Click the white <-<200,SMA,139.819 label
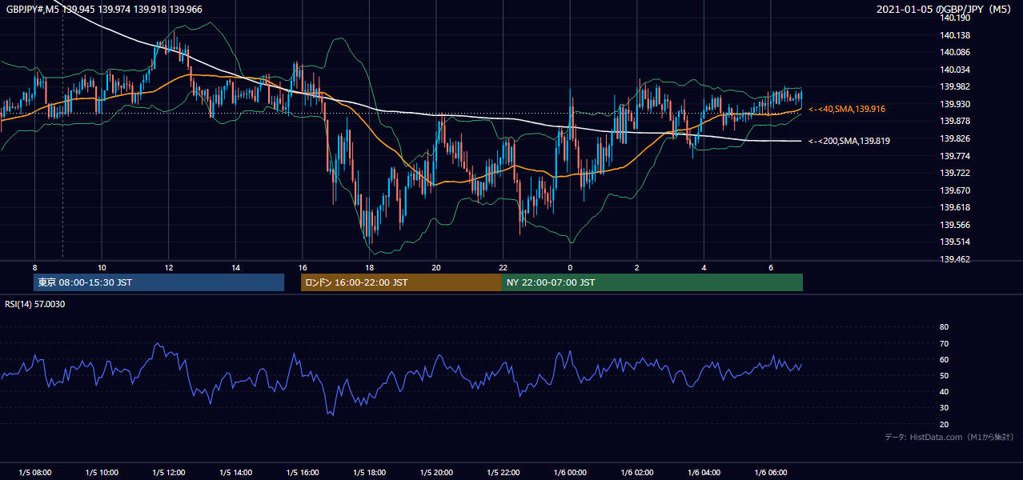Screen dimensions: 1023x480 848,141
